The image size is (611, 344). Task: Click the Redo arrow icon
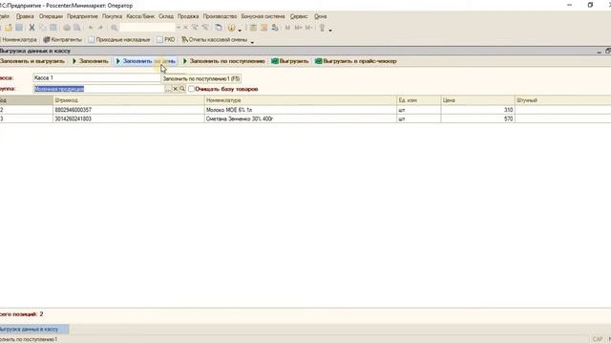click(100, 28)
